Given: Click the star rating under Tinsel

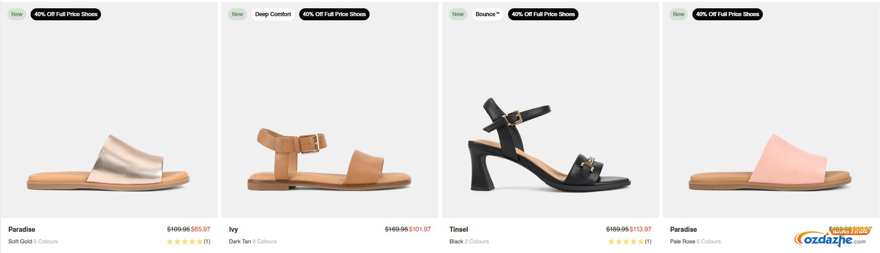Looking at the screenshot, I should 626,241.
